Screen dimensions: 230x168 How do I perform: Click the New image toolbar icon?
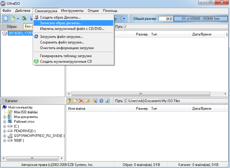pos(6,19)
